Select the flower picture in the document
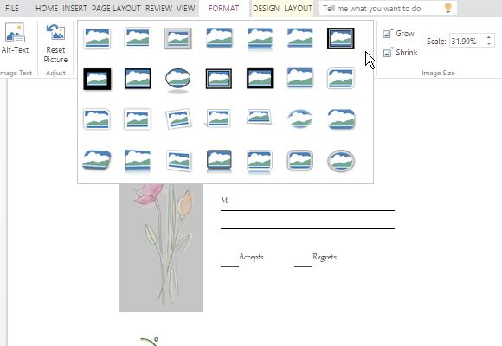The image size is (502, 346). [x=161, y=247]
